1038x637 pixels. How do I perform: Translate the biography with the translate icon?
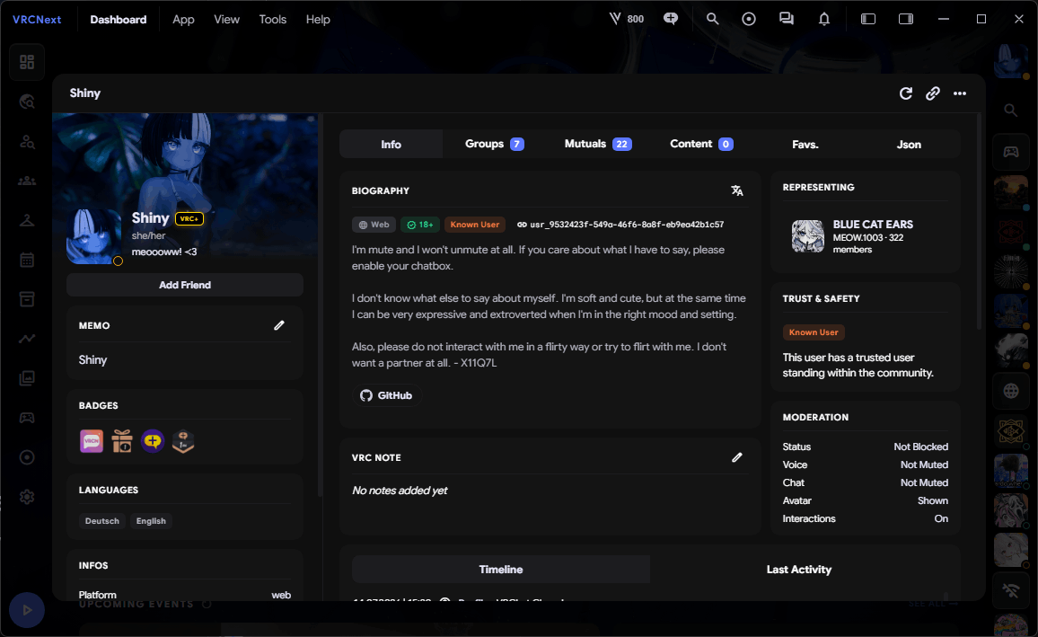737,190
